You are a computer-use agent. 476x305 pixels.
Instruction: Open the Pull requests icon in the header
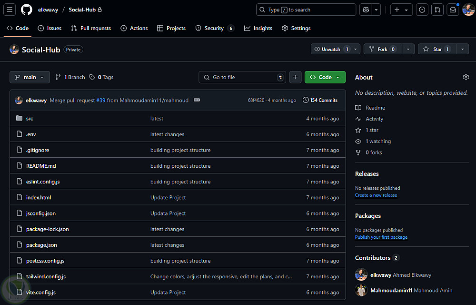[x=437, y=10]
